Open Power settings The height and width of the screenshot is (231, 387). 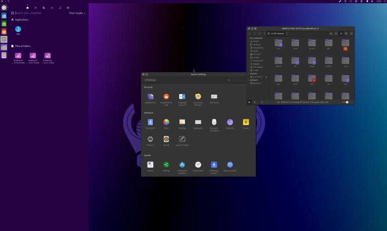tap(246, 122)
